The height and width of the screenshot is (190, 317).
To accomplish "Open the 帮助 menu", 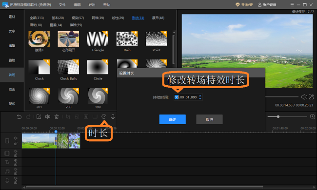I will [x=106, y=5].
